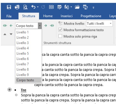Choose Livello 6 from the list
The width and height of the screenshot is (116, 104).
[x=28, y=59]
